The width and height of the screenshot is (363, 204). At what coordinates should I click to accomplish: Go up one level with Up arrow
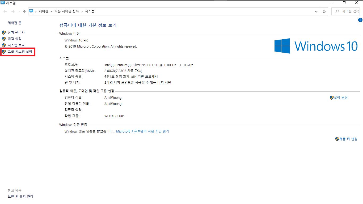click(x=25, y=11)
